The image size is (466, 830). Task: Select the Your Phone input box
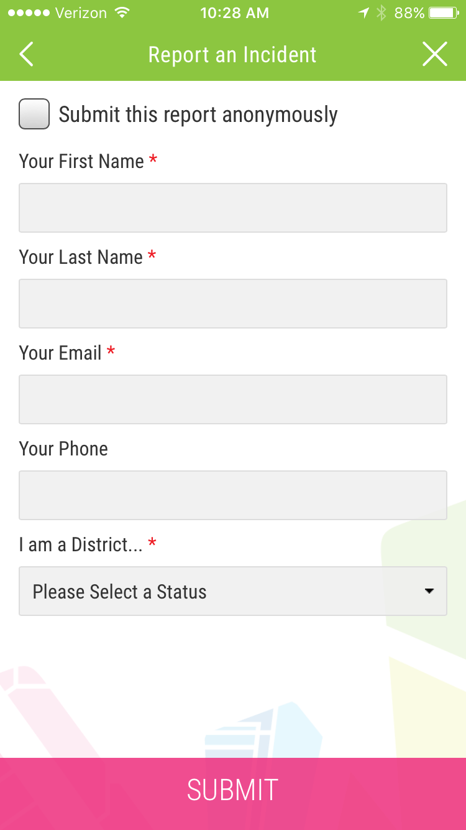[232, 495]
